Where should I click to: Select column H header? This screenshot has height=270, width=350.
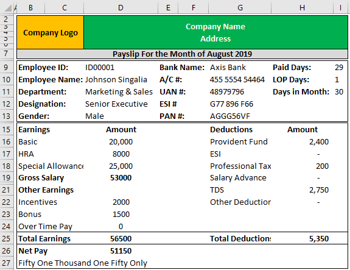(302, 8)
